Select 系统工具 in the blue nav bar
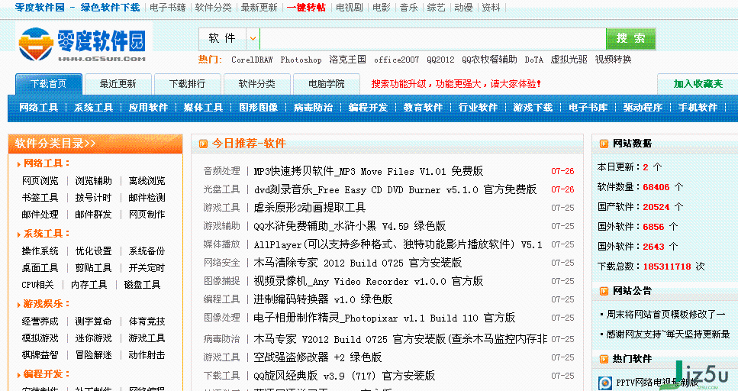The width and height of the screenshot is (738, 391). coord(94,108)
